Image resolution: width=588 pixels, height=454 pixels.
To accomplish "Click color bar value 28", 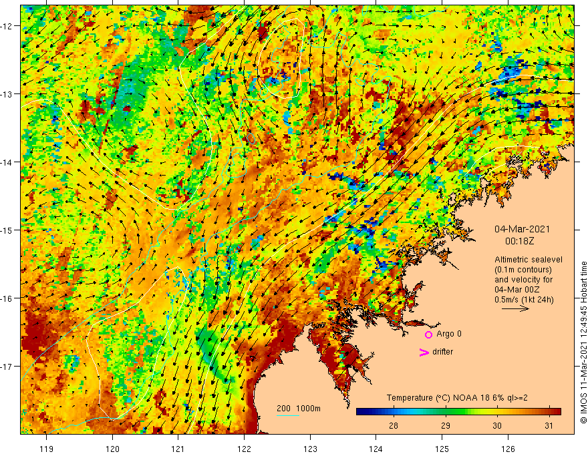I will tap(394, 425).
